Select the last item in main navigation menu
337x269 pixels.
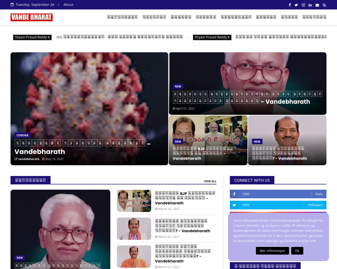[x=314, y=17]
